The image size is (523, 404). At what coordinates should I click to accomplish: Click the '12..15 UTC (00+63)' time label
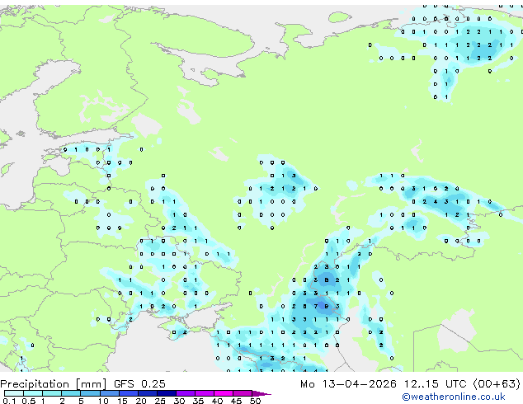click(462, 384)
